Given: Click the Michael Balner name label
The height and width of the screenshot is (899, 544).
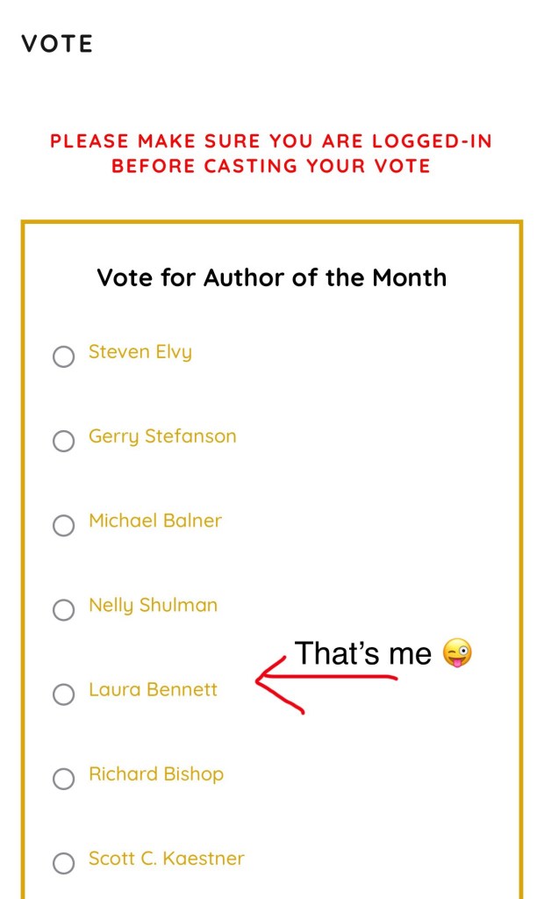Looking at the screenshot, I should pyautogui.click(x=155, y=521).
